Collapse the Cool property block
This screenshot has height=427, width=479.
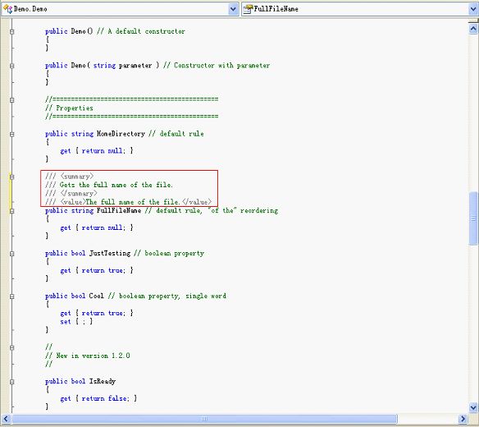pos(12,296)
